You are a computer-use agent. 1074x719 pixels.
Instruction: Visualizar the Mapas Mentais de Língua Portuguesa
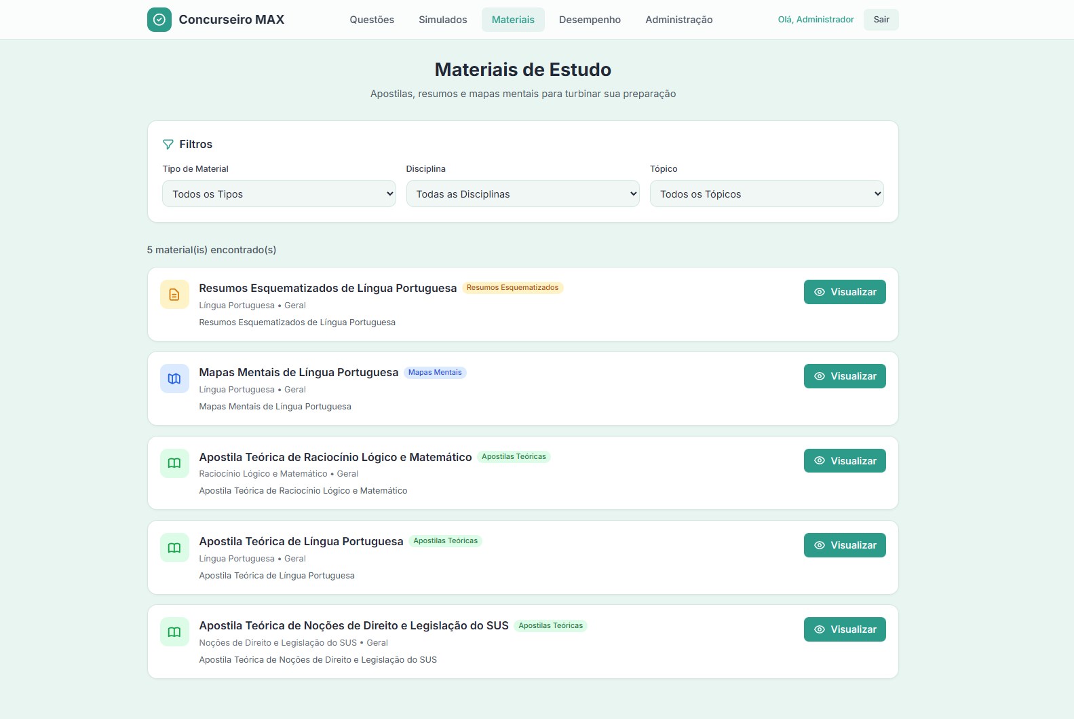844,376
